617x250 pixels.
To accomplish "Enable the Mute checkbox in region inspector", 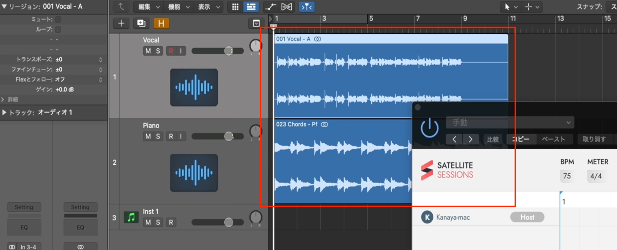I will point(58,19).
